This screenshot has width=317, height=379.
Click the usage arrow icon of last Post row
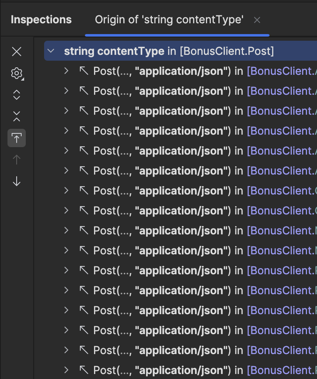(x=84, y=370)
